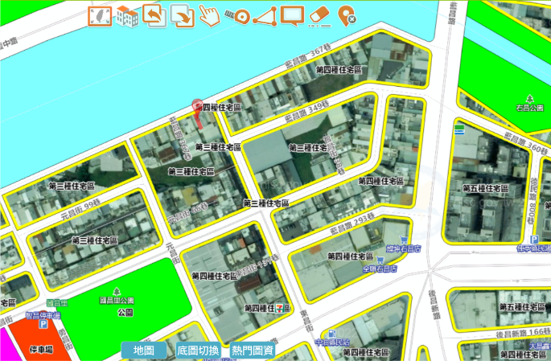Click the remove location marker icon
Viewport: 551px width, 361px height.
click(x=347, y=15)
